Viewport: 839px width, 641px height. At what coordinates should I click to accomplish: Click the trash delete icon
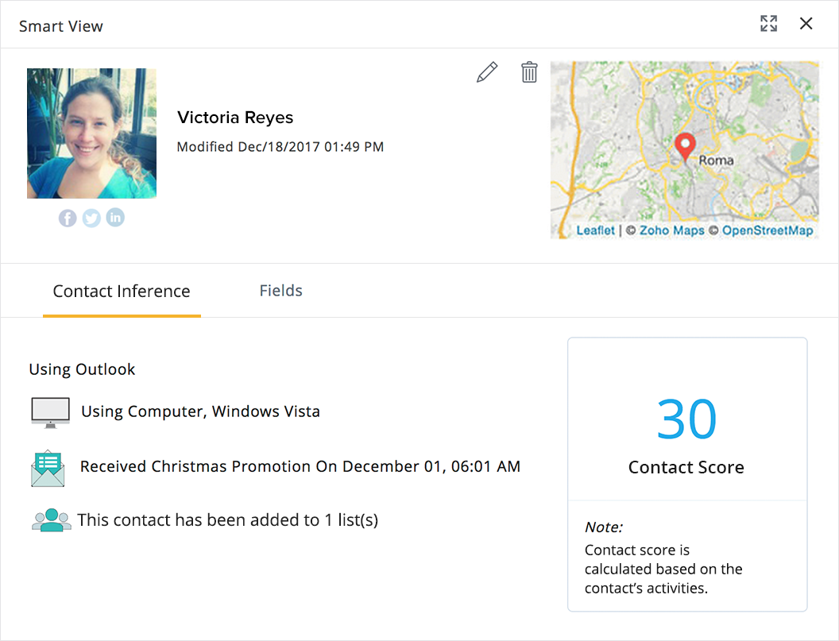(x=529, y=72)
